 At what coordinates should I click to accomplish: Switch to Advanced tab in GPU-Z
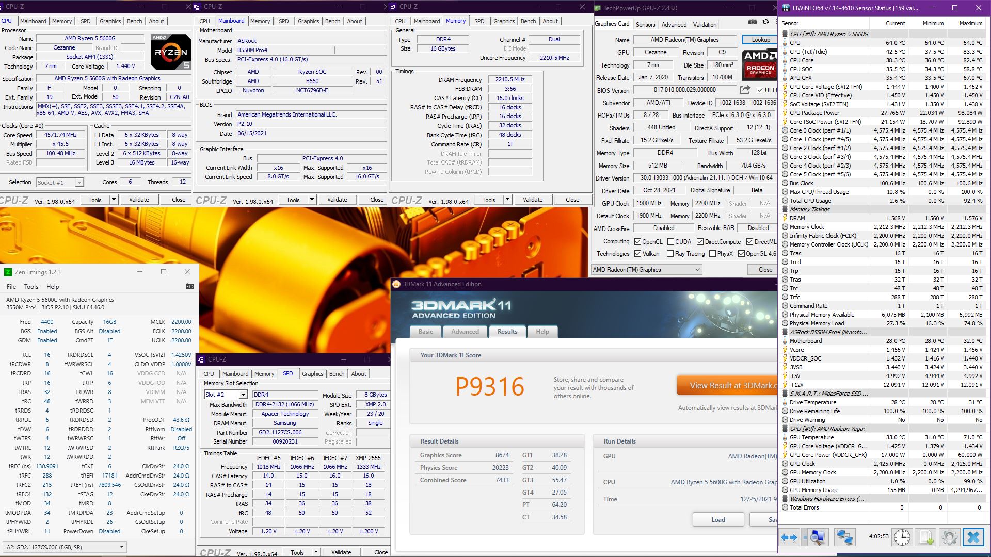coord(674,24)
